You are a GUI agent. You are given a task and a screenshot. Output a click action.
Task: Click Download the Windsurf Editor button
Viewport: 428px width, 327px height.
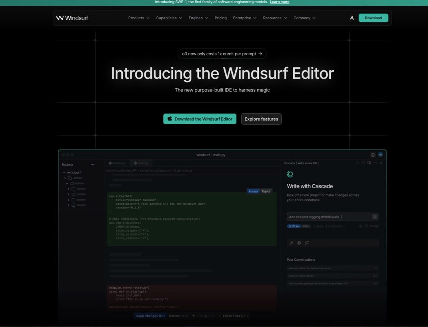tap(200, 119)
